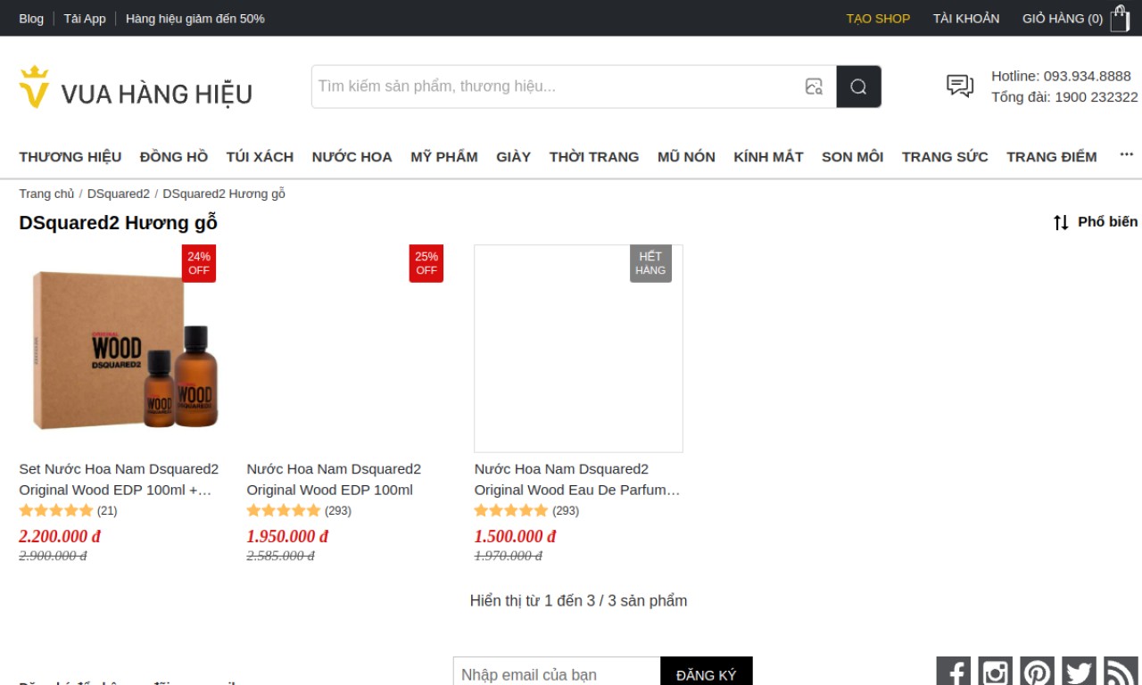Open the MŨ NÓN menu
1142x685 pixels.
tap(686, 157)
